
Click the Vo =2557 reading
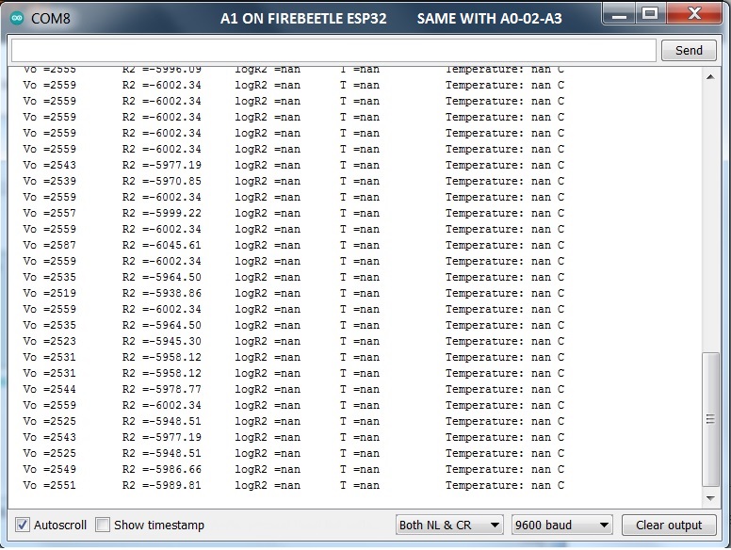click(49, 213)
